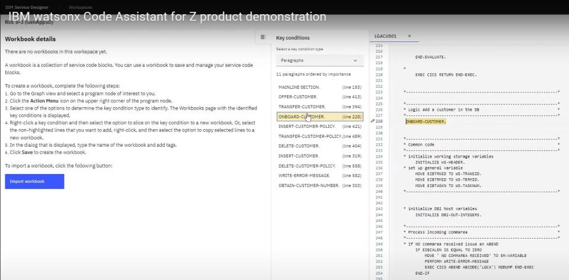The width and height of the screenshot is (569, 280).
Task: Click the list icon beside Key conditions
Action: pyautogui.click(x=263, y=37)
